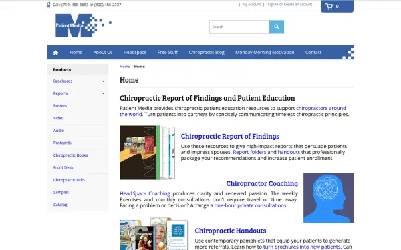Select Posters in the sidebar

click(x=60, y=105)
